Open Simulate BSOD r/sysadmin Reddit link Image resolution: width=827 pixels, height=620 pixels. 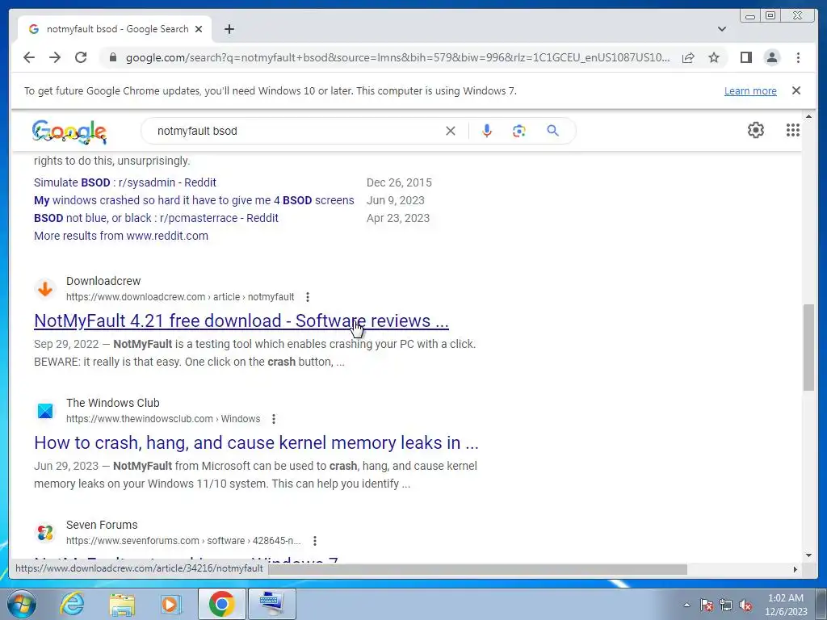point(125,182)
